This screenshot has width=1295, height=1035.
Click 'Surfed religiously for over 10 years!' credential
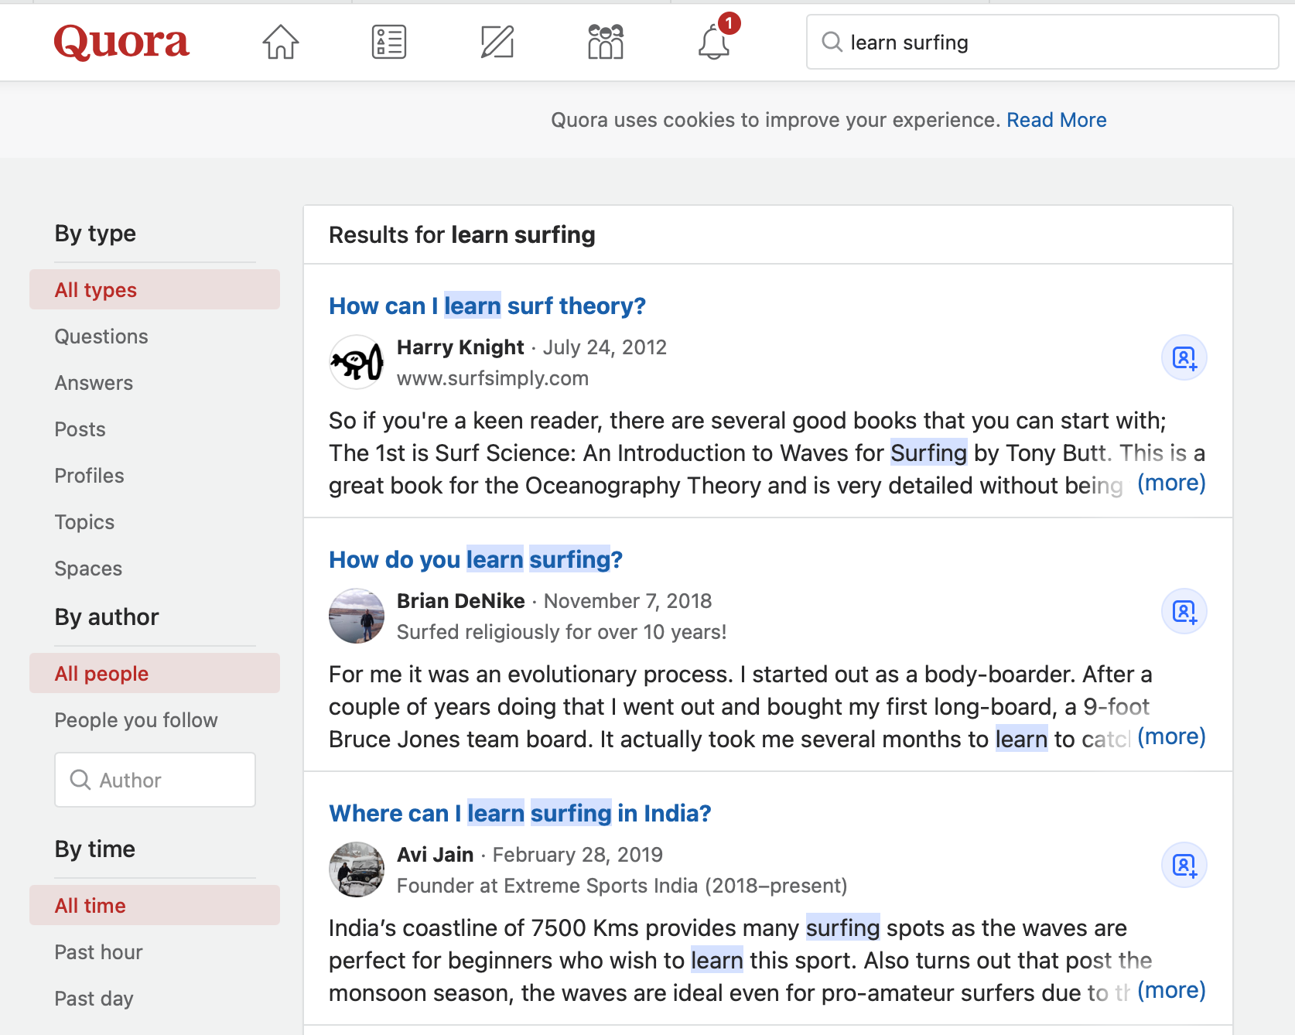pyautogui.click(x=562, y=632)
